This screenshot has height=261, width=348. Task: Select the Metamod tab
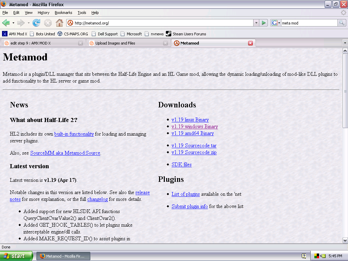(x=213, y=43)
